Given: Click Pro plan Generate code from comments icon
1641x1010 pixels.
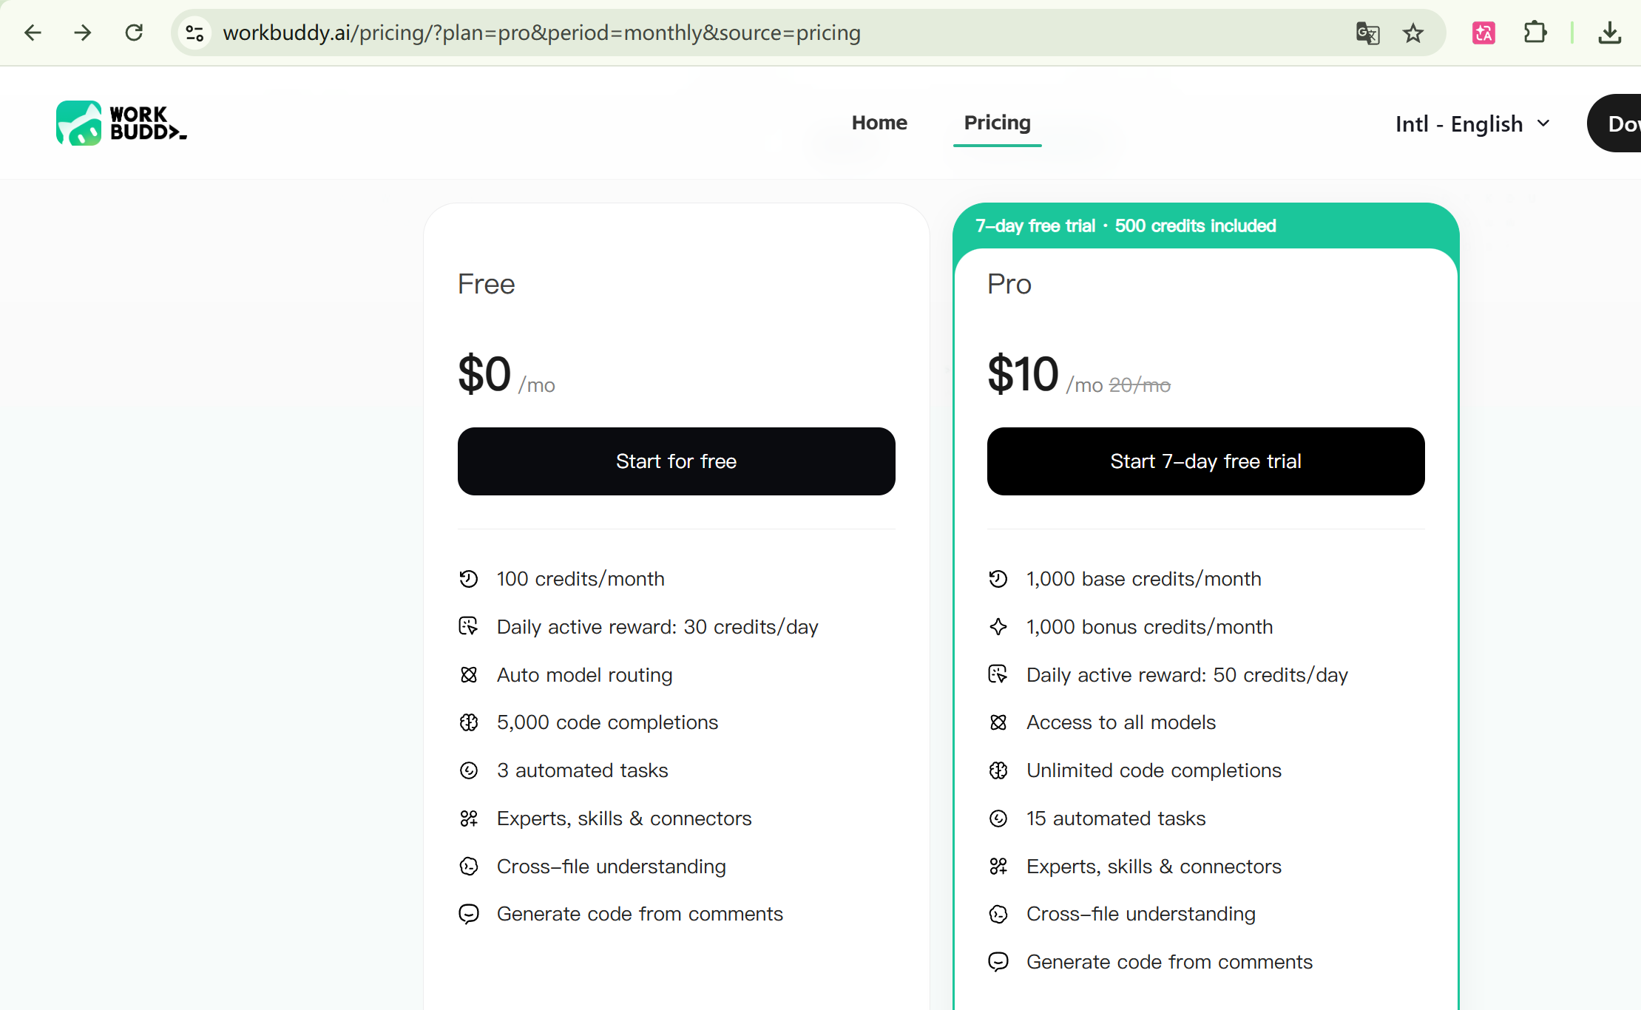Looking at the screenshot, I should pos(998,962).
